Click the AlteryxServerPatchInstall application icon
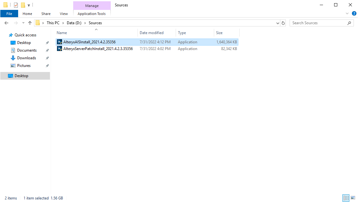Viewport: 358px width, 202px height. (x=60, y=48)
